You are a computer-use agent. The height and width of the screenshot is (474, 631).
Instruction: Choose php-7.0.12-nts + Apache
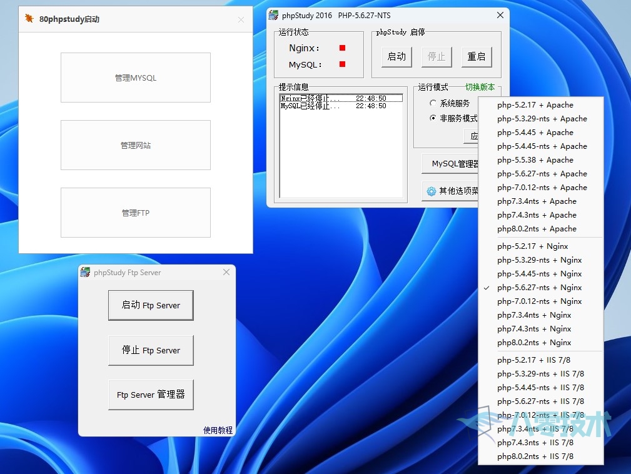click(541, 188)
